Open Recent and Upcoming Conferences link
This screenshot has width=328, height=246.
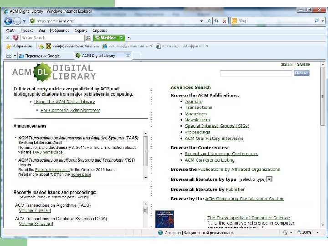point(221,154)
